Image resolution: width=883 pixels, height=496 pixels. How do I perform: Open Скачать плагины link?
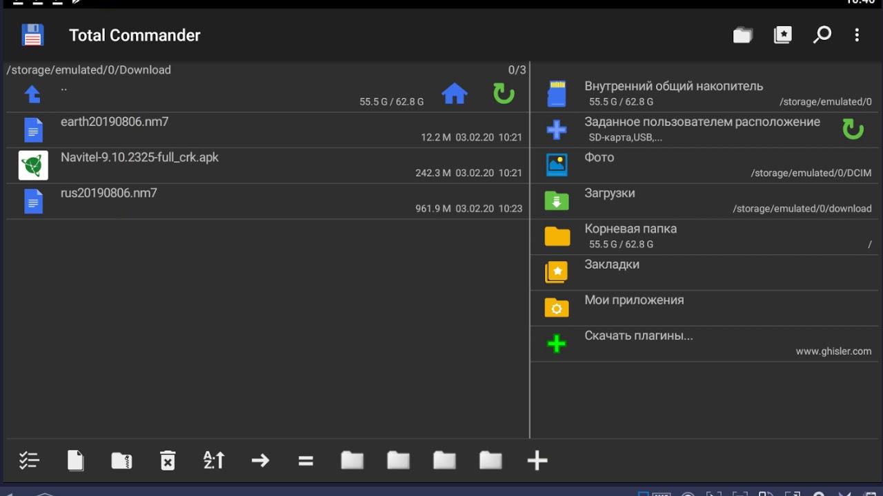[x=704, y=343]
